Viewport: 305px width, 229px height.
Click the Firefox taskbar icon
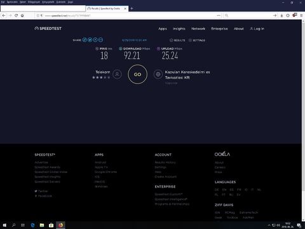(60, 225)
